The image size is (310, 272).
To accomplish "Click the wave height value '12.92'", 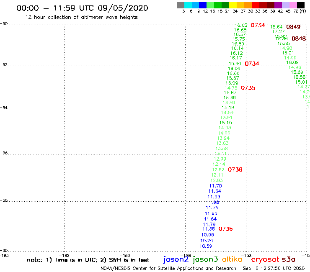I will coord(218,169).
